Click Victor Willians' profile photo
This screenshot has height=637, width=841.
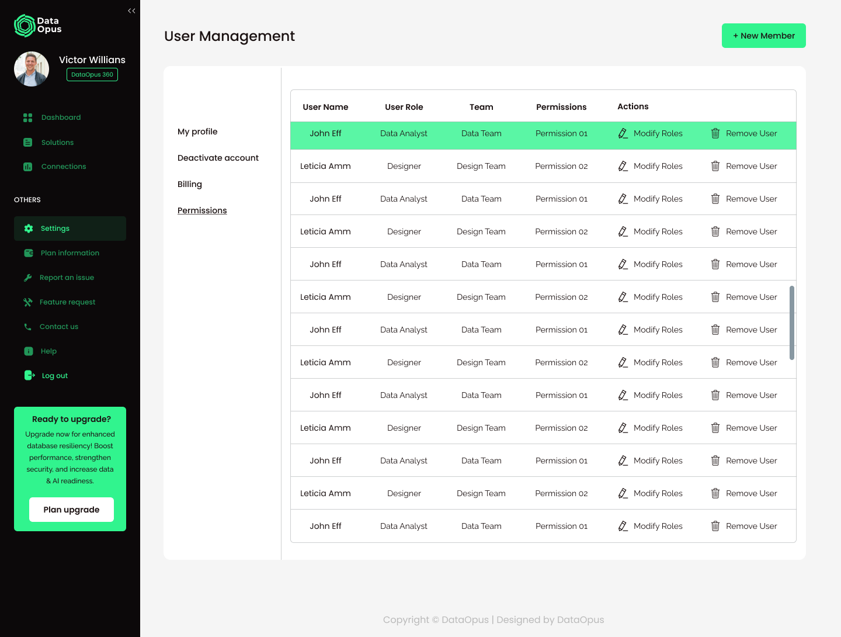32,69
